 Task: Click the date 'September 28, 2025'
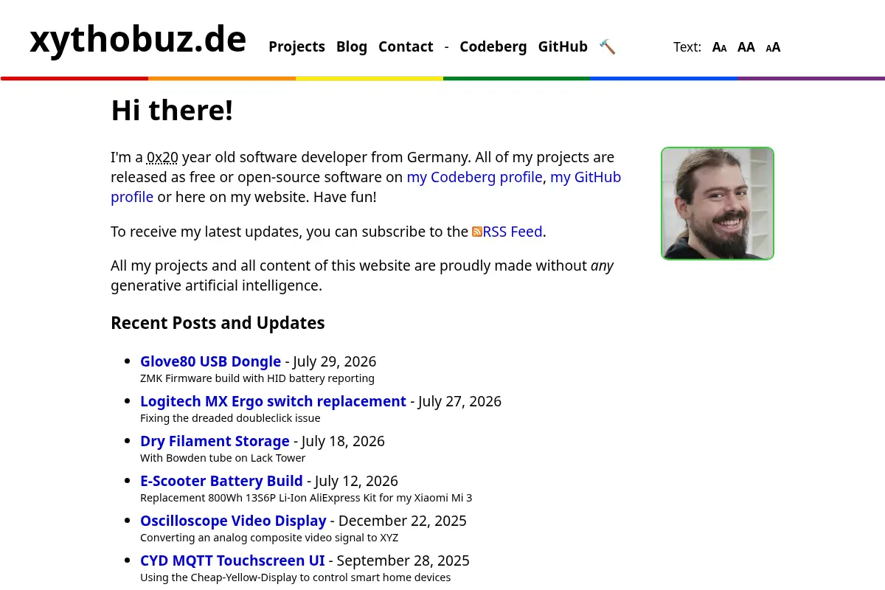coord(403,560)
